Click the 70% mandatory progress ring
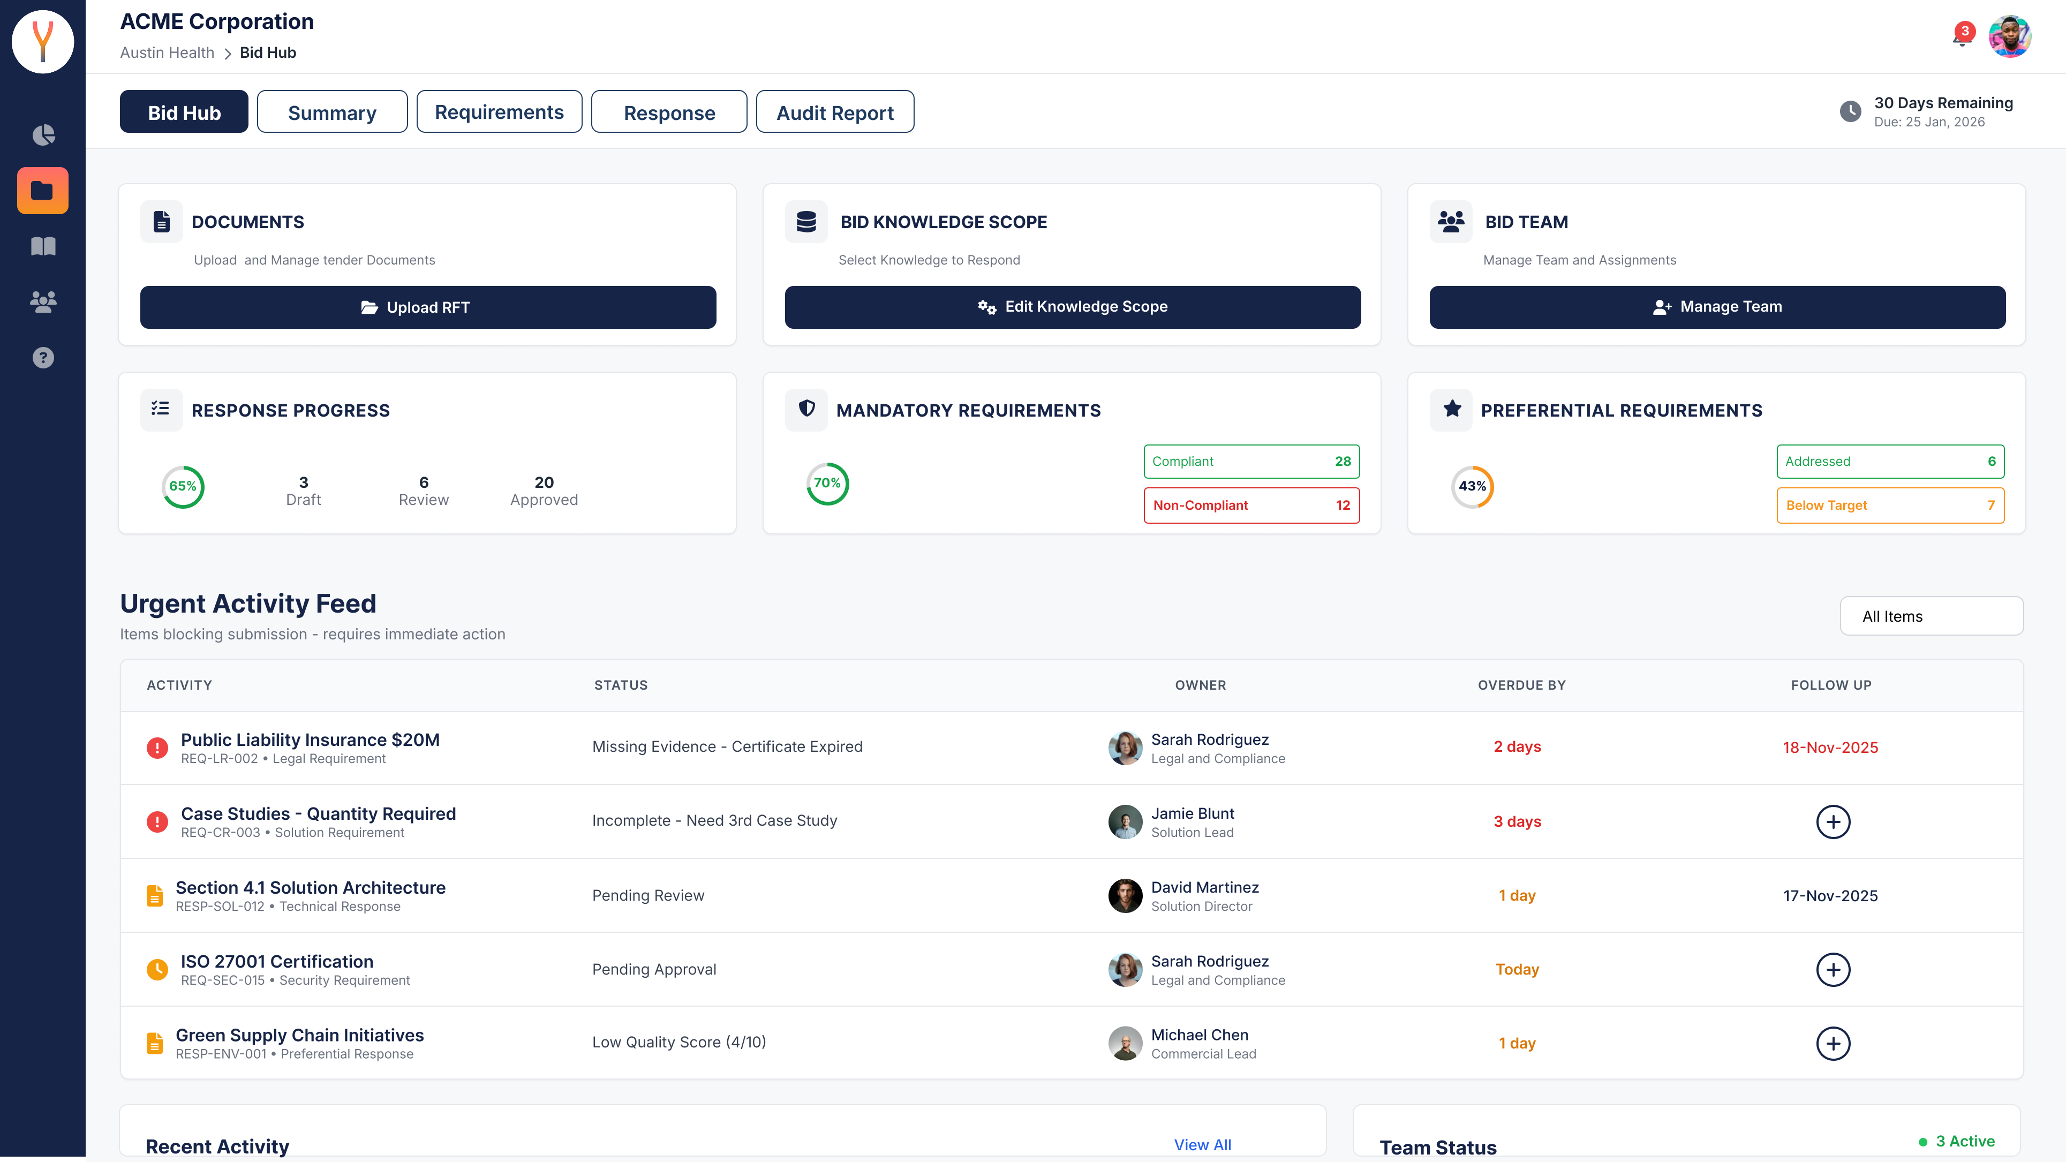 tap(827, 484)
